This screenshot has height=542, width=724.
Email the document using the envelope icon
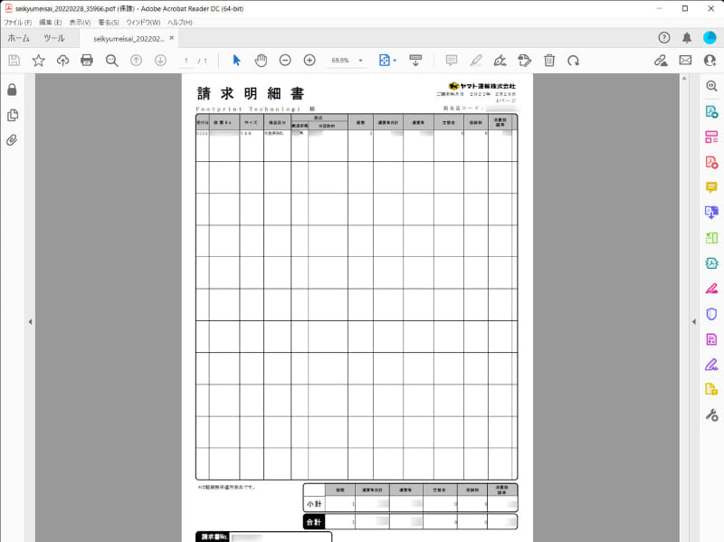(x=686, y=60)
